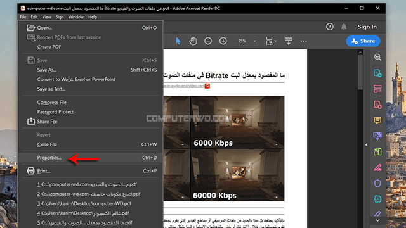
Task: Select the arrow selection tool
Action: [x=178, y=41]
